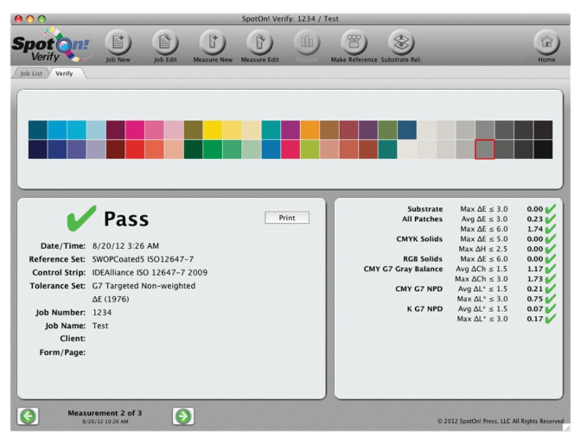Click the "Client:" field label
This screenshot has width=581, height=444.
pyautogui.click(x=73, y=339)
